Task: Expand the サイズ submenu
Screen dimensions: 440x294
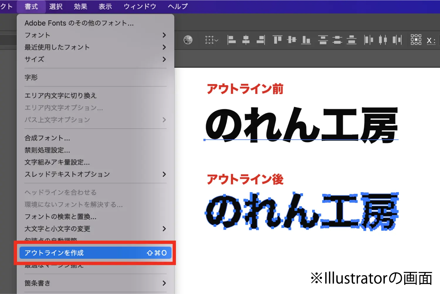Action: click(34, 59)
